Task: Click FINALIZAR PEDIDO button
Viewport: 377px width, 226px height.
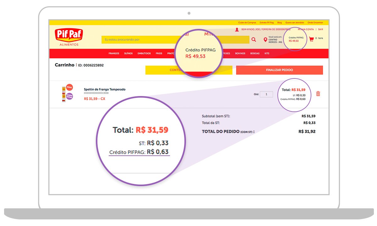Action: tap(280, 70)
